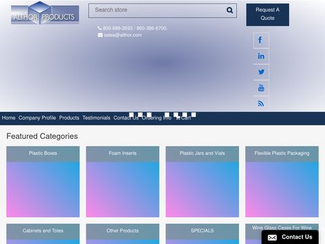325x244 pixels.
Task: Click the floating Contact Us button
Action: click(x=290, y=237)
